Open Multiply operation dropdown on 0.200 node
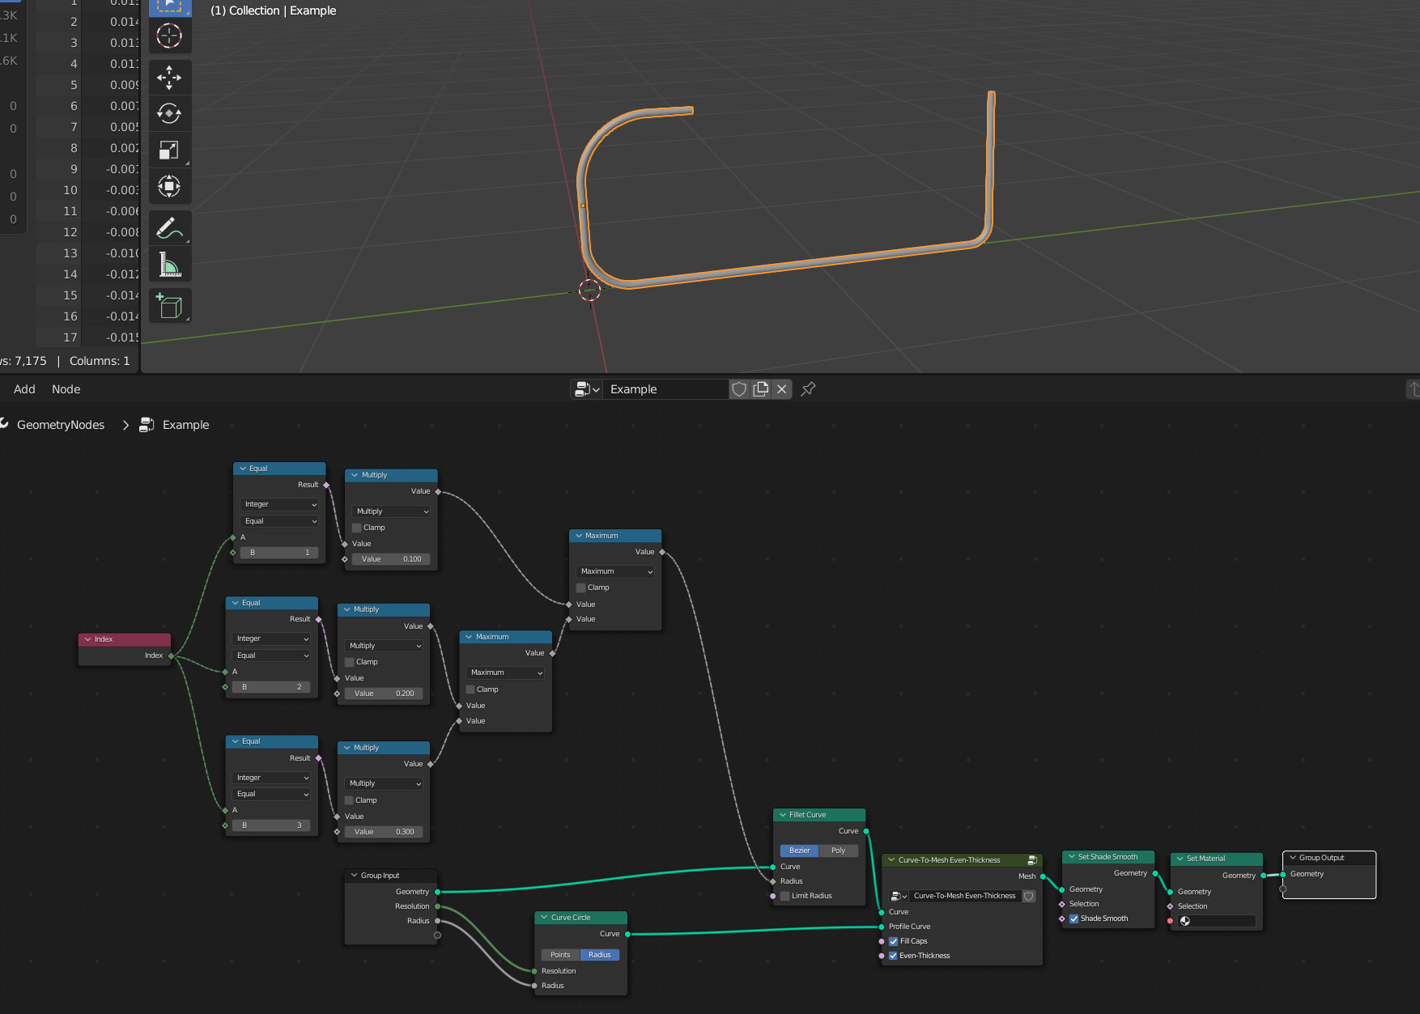The width and height of the screenshot is (1420, 1014). click(384, 646)
